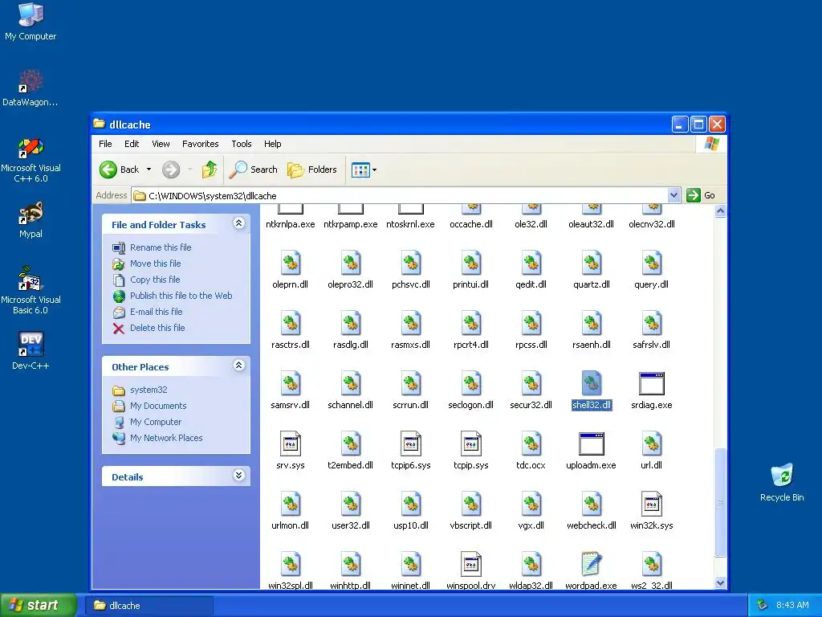
Task: Click the Go button
Action: [701, 195]
